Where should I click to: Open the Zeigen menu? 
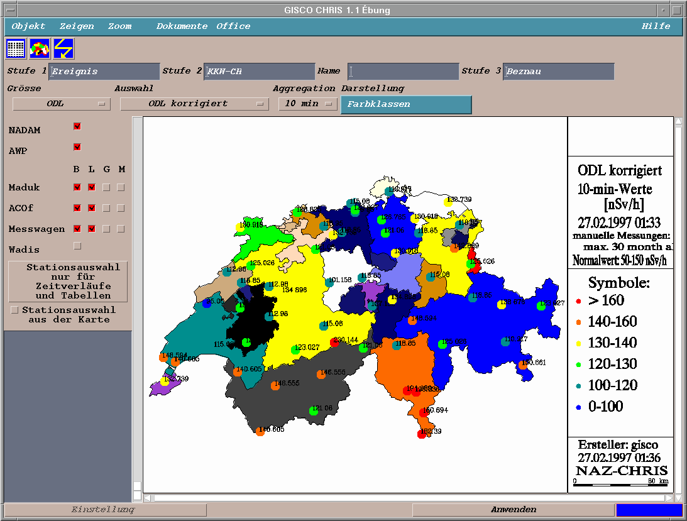[77, 26]
